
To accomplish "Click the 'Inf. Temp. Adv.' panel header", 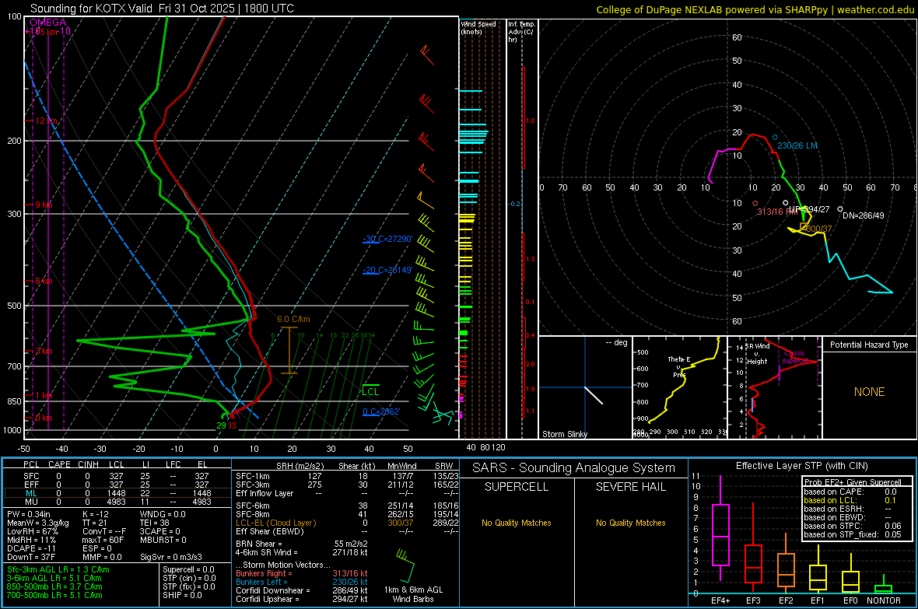I will point(522,31).
